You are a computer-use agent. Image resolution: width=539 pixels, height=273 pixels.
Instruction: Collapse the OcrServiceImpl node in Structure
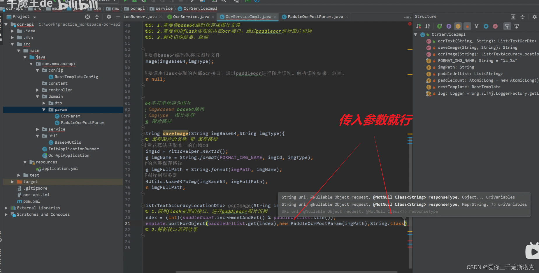416,34
